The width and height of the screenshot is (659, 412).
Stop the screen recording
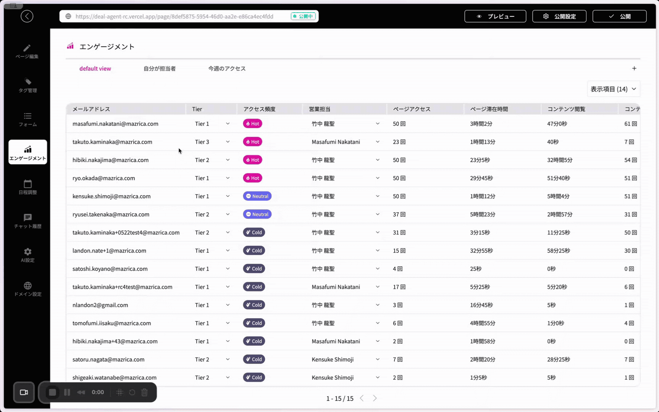coord(52,392)
